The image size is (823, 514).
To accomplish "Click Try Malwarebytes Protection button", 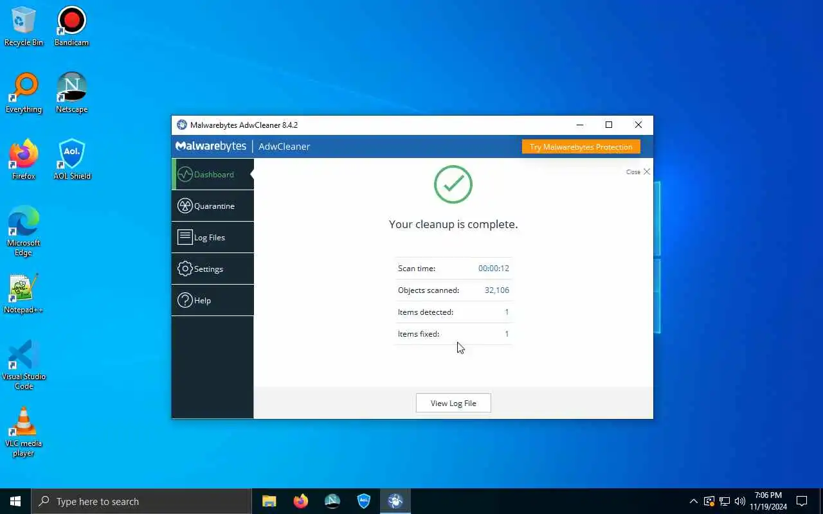I will point(581,146).
